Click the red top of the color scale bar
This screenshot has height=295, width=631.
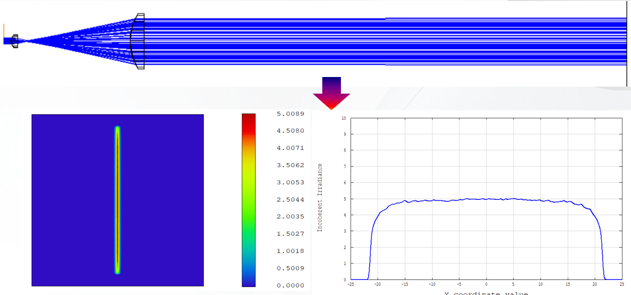pyautogui.click(x=249, y=121)
